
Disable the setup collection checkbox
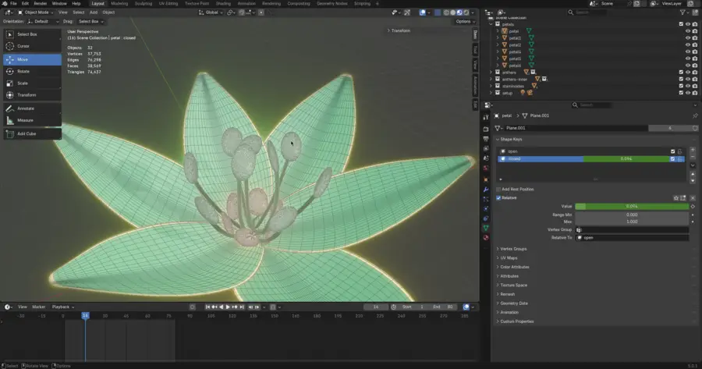pyautogui.click(x=681, y=93)
